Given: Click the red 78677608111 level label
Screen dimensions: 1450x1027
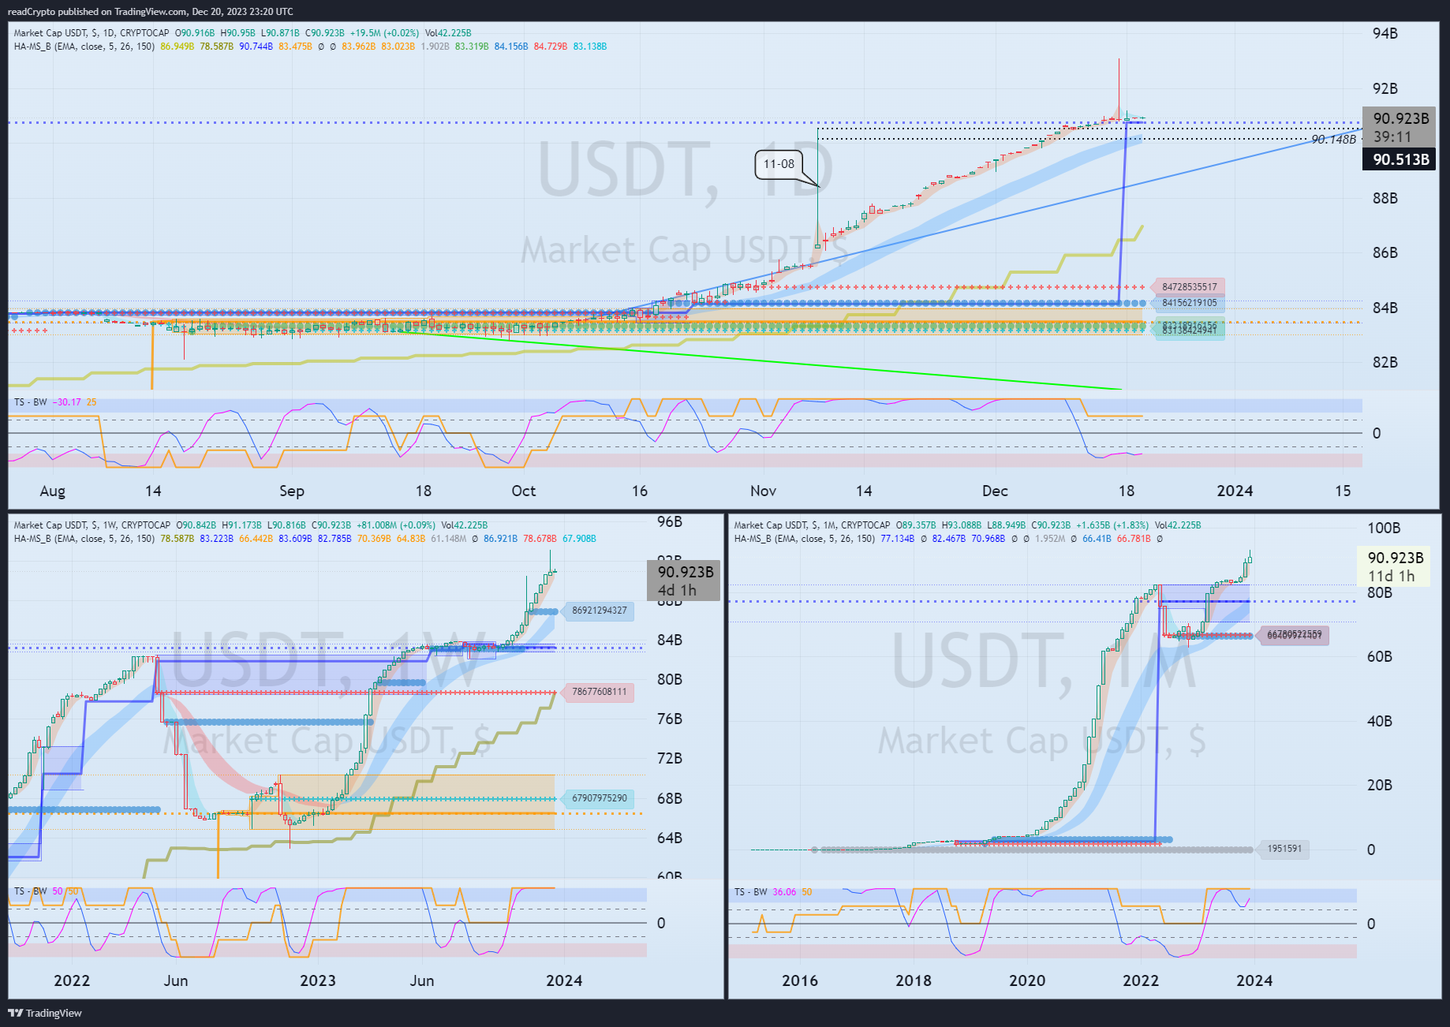Looking at the screenshot, I should click(x=599, y=692).
